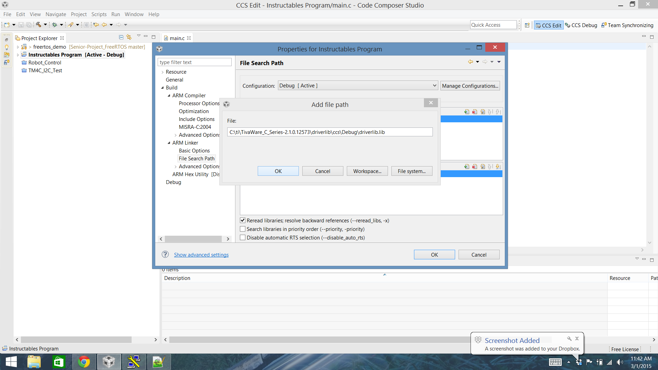The width and height of the screenshot is (658, 370).
Task: Click the File path input field
Action: (330, 132)
